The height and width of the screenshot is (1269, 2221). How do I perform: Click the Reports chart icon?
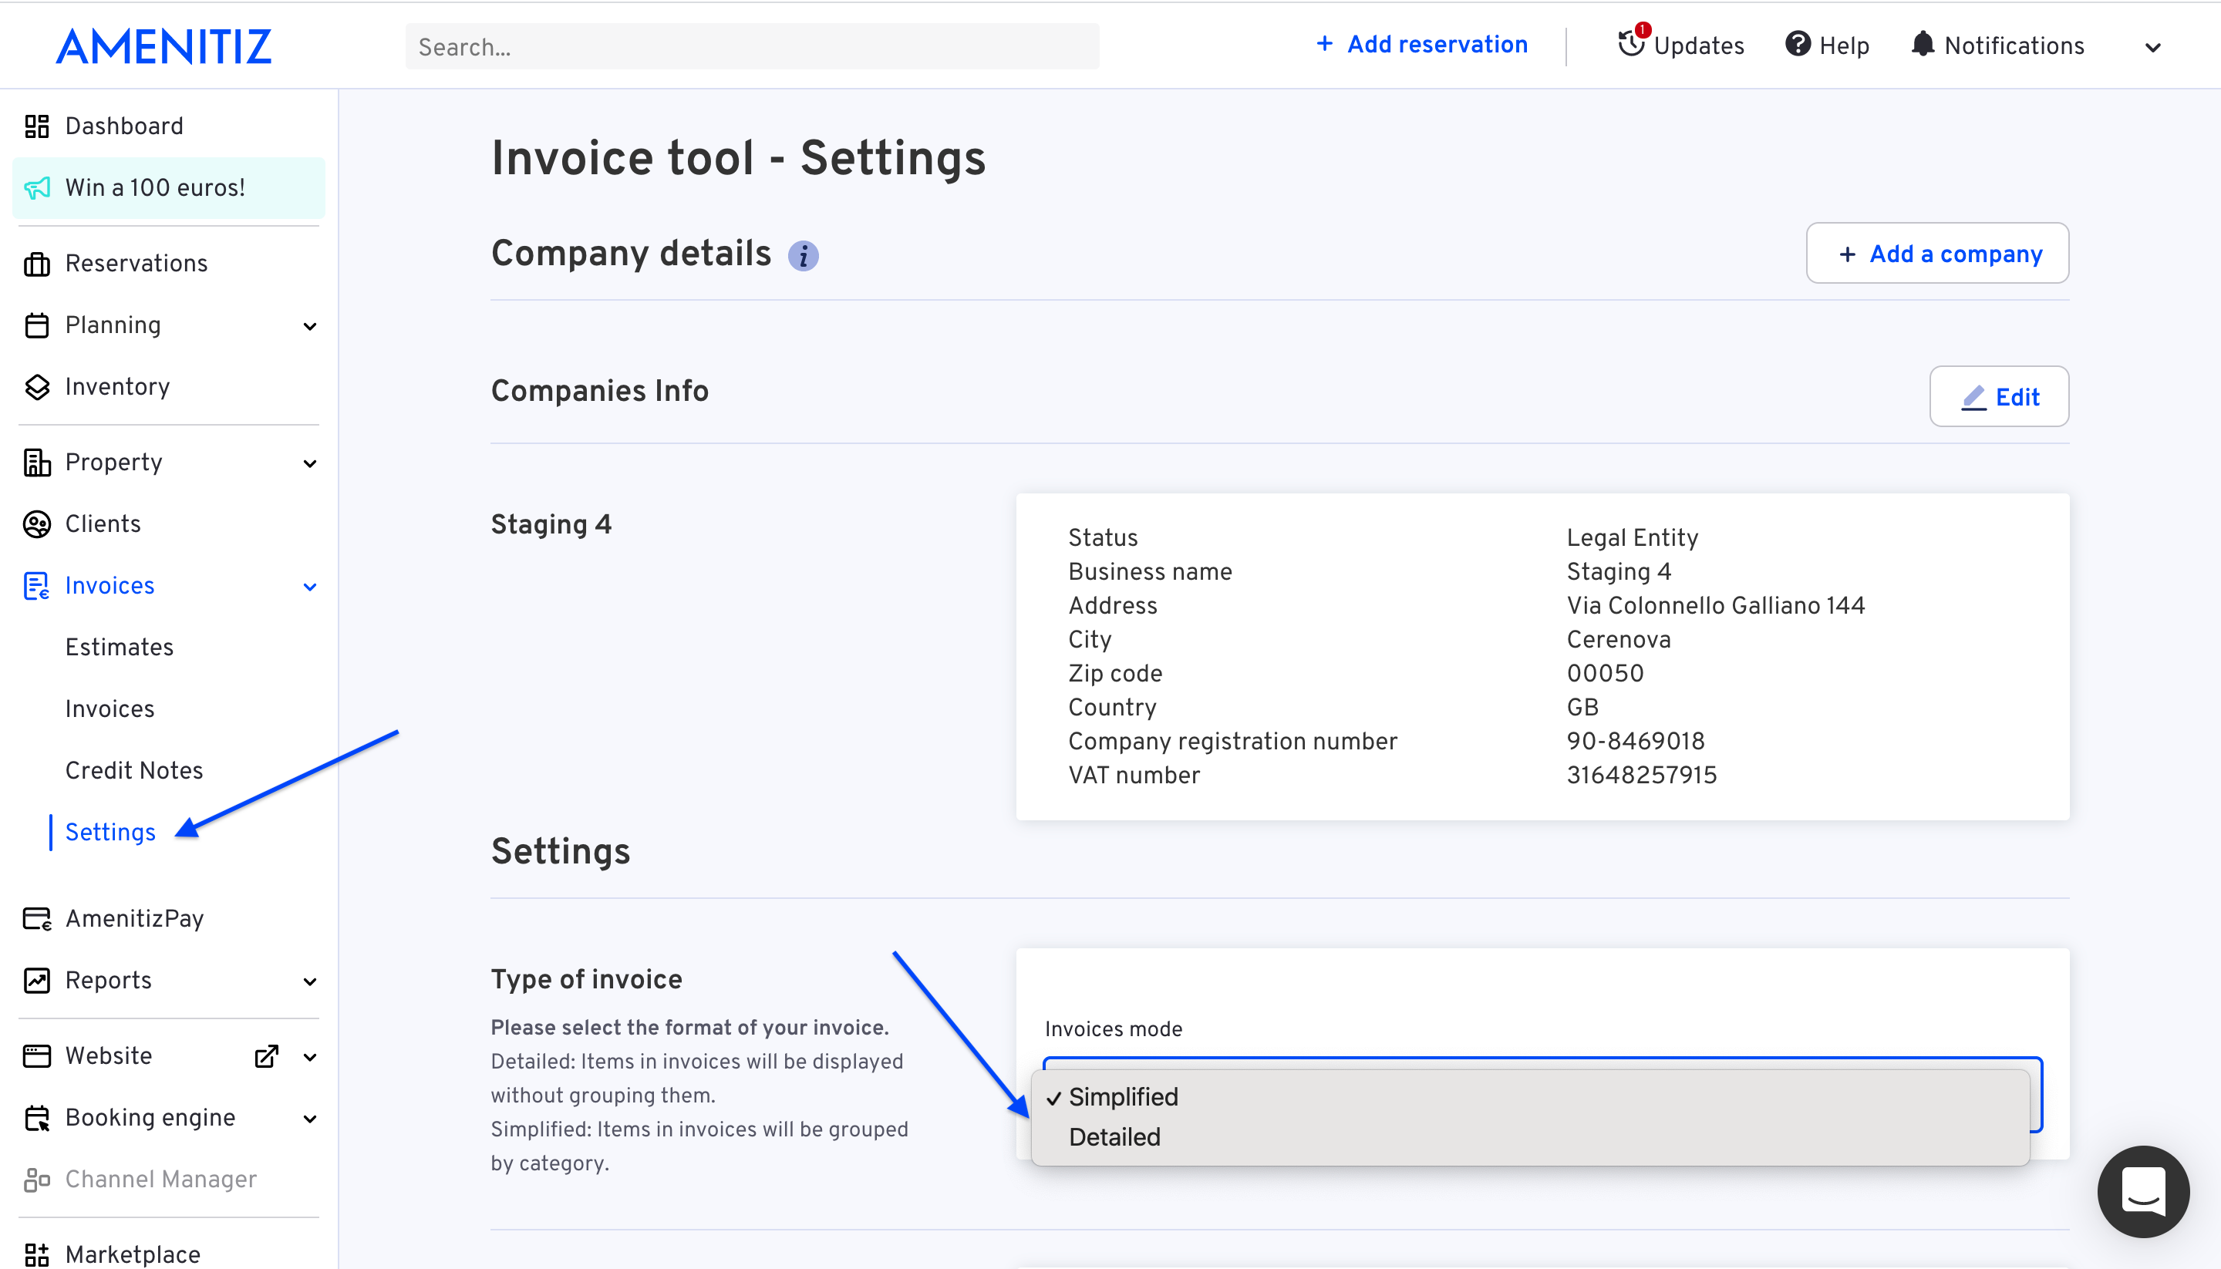point(36,981)
